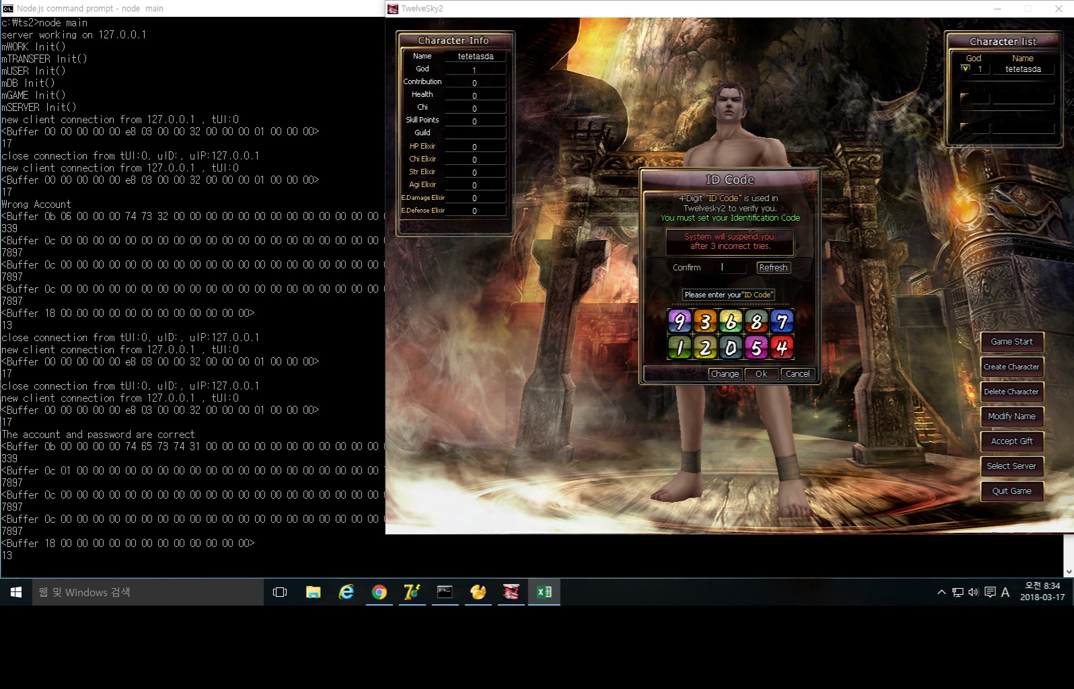The image size is (1074, 689).
Task: Open the Excel app from the taskbar
Action: (x=544, y=592)
